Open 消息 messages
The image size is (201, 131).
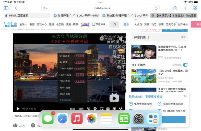[146, 24]
